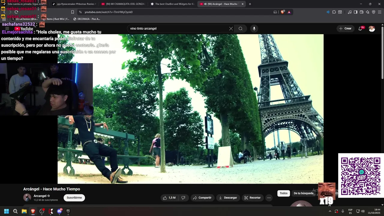
Task: Open Epic Games Launcher from taskbar
Action: click(68, 211)
